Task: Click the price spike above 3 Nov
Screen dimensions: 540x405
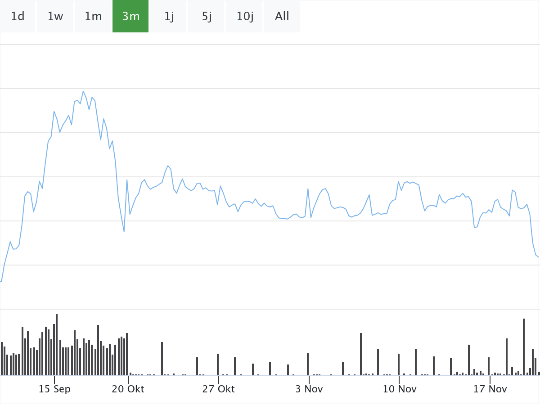Action: tap(308, 189)
